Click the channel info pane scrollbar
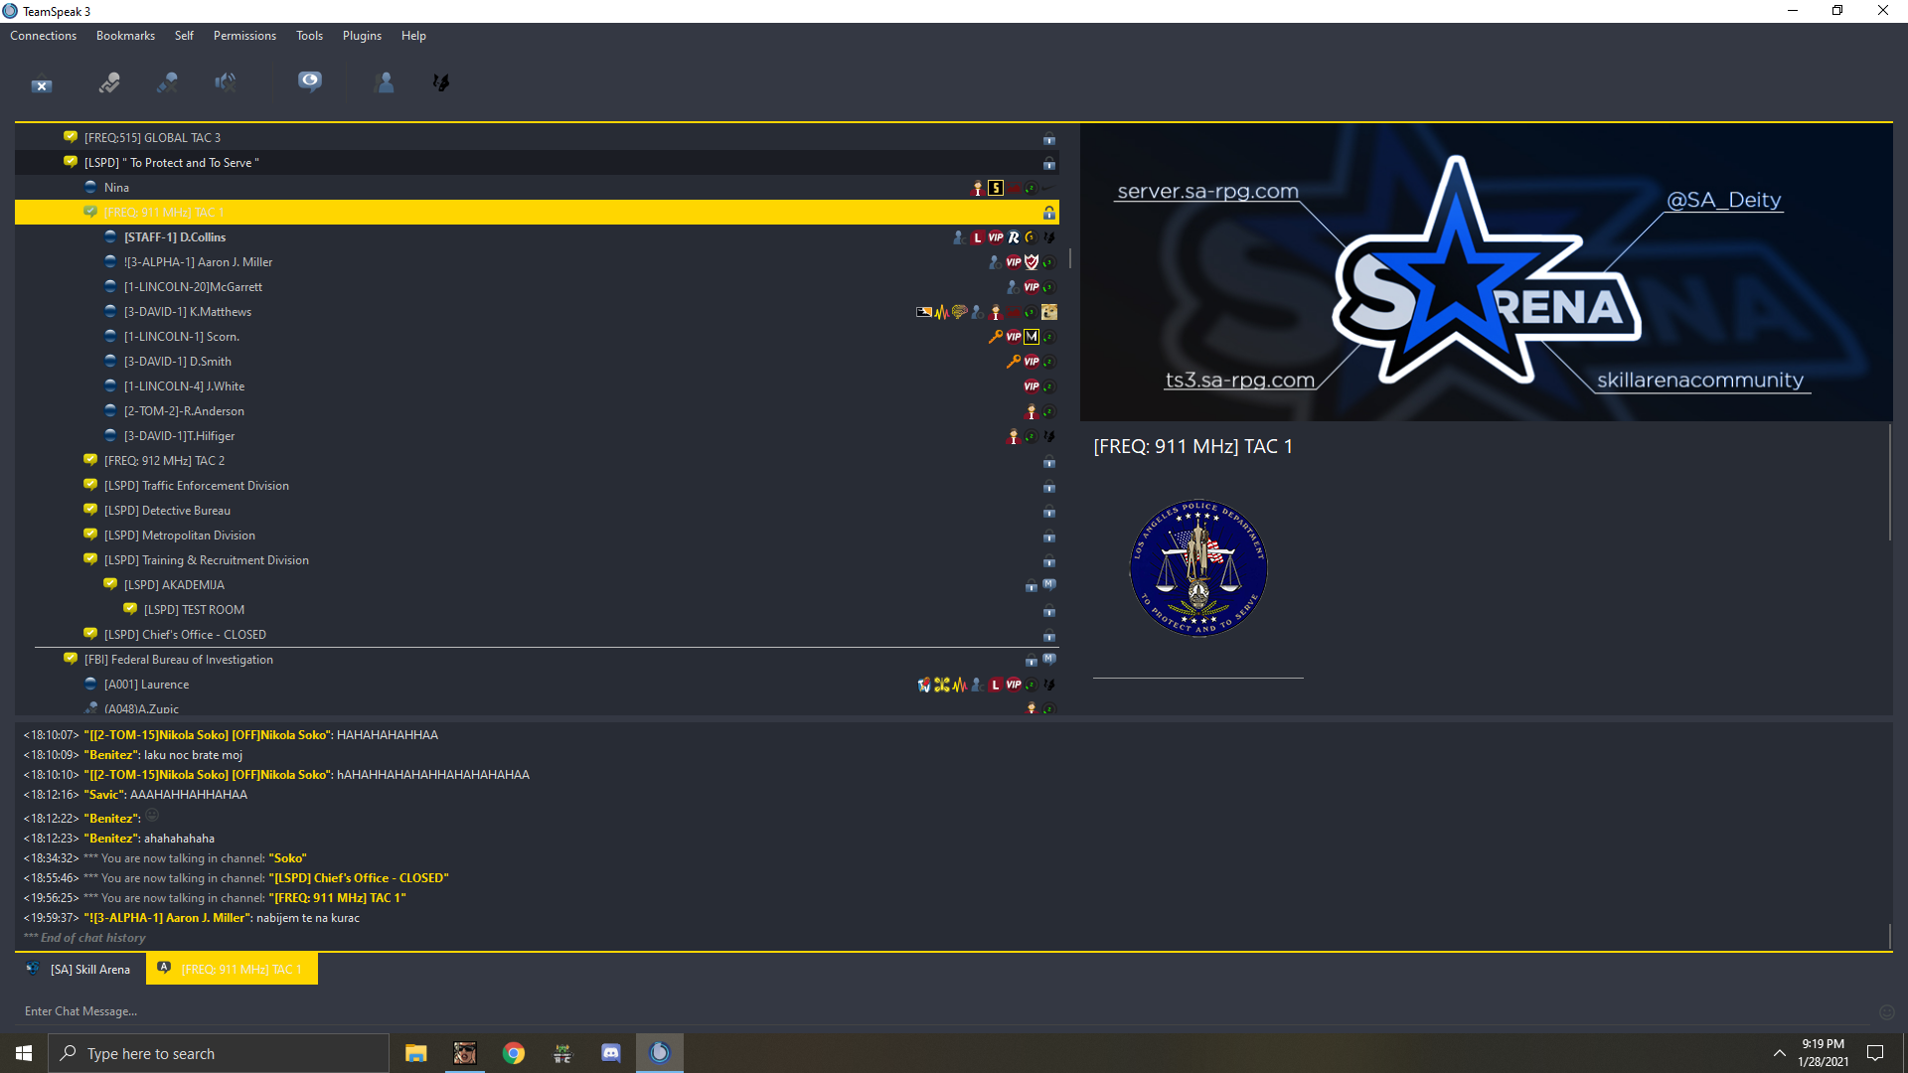This screenshot has height=1073, width=1908. [x=1889, y=483]
